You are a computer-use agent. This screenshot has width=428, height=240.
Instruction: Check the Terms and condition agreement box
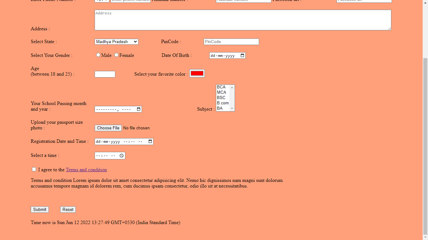click(34, 169)
